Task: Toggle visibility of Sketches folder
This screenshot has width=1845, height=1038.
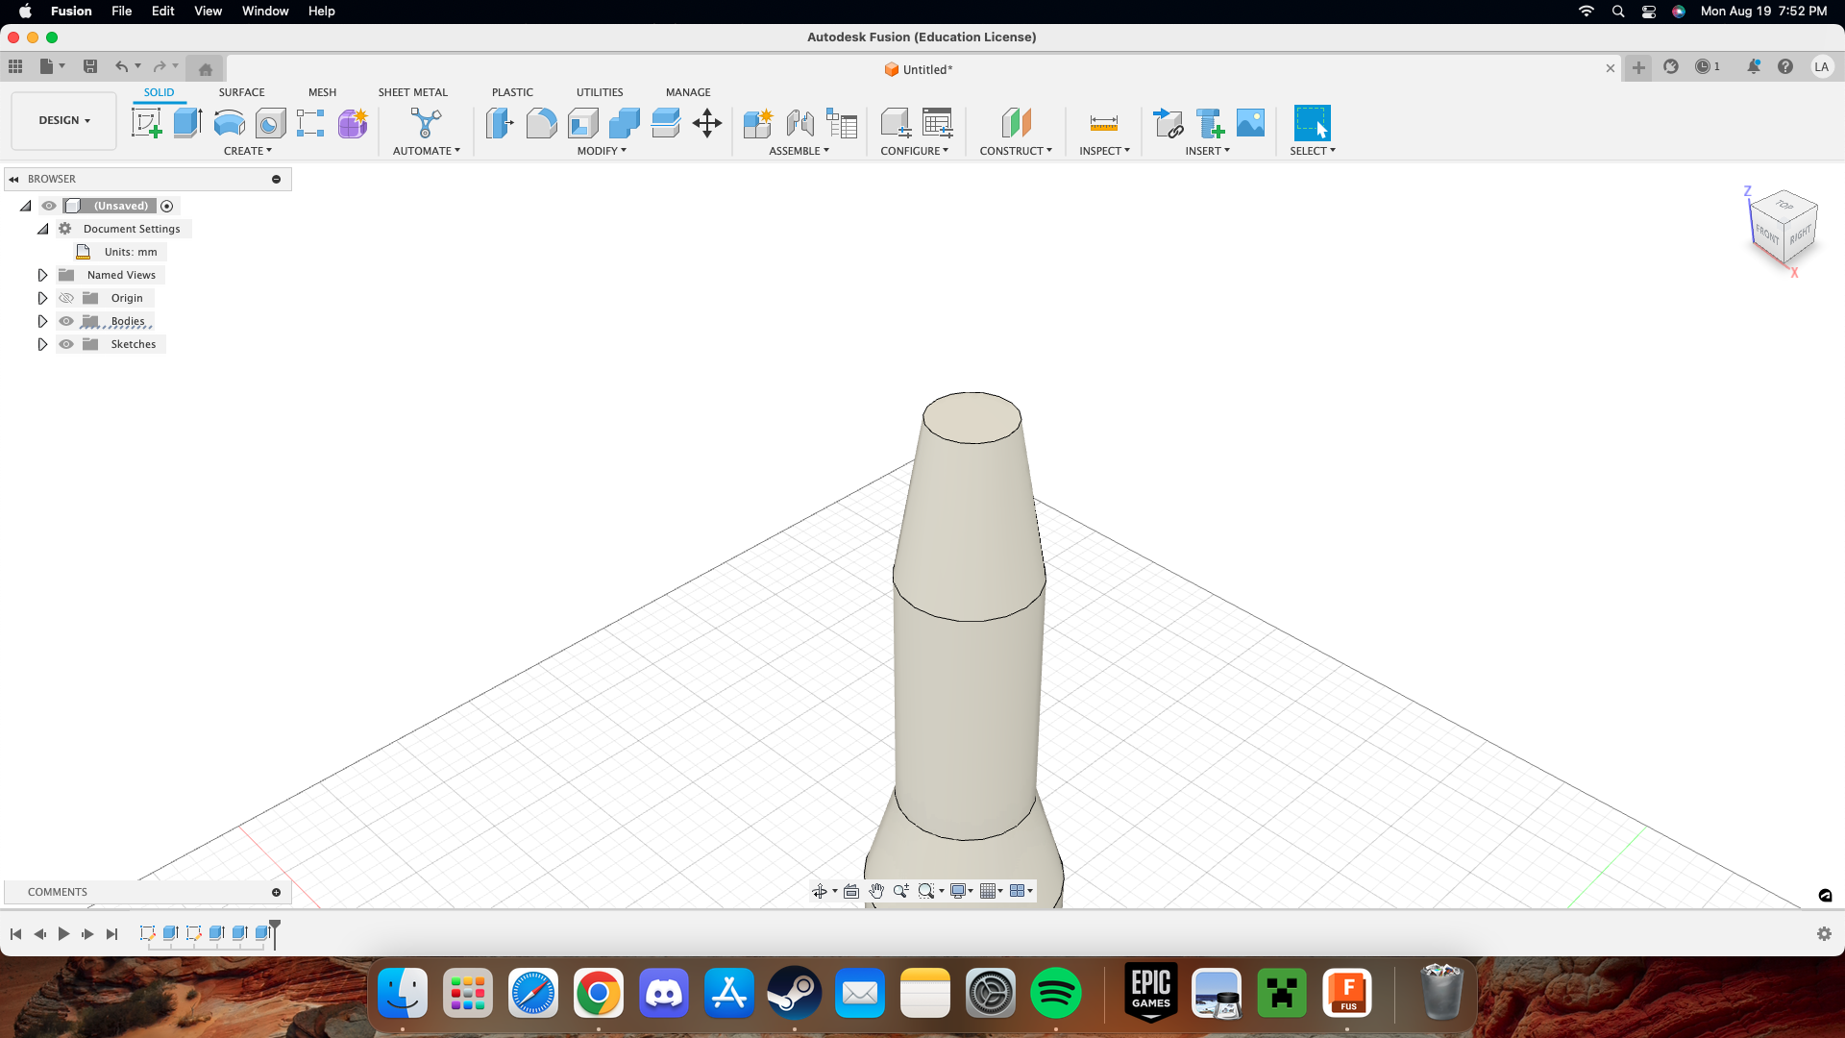Action: coord(67,343)
